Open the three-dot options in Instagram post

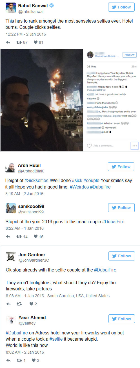[135, 146]
